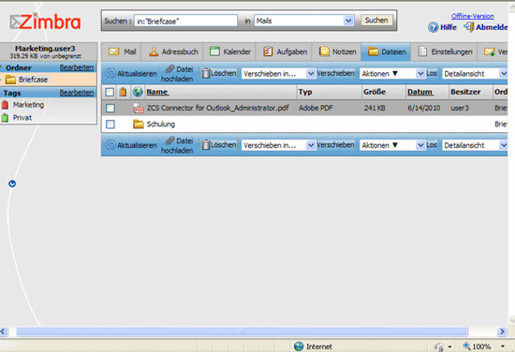The image size is (515, 352).
Task: Tick the checkbox for ZCS Connector PDF
Action: point(110,108)
